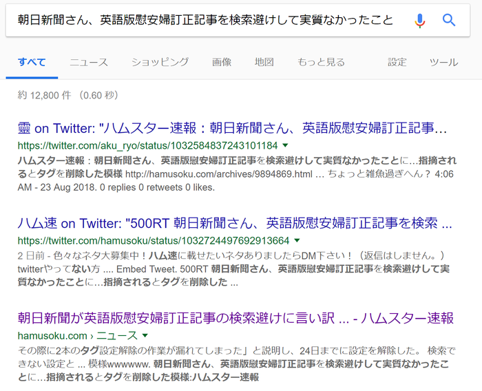This screenshot has height=391, width=482.
Task: Click the blue magnifier search button
Action: point(449,20)
